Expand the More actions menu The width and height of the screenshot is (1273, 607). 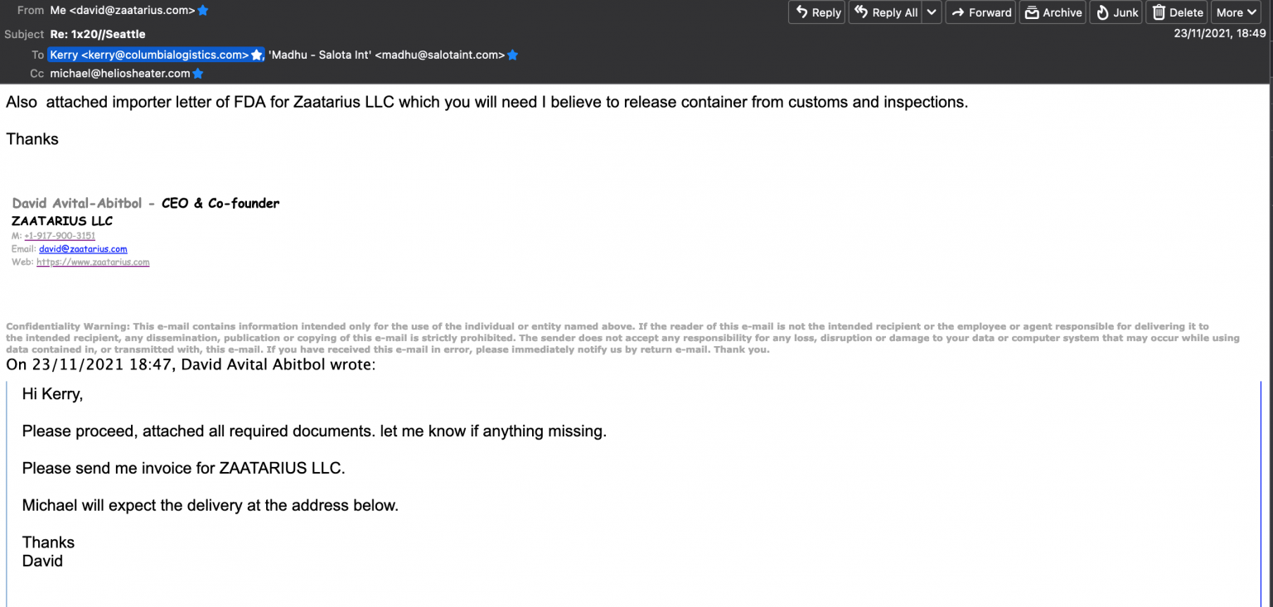(x=1238, y=12)
